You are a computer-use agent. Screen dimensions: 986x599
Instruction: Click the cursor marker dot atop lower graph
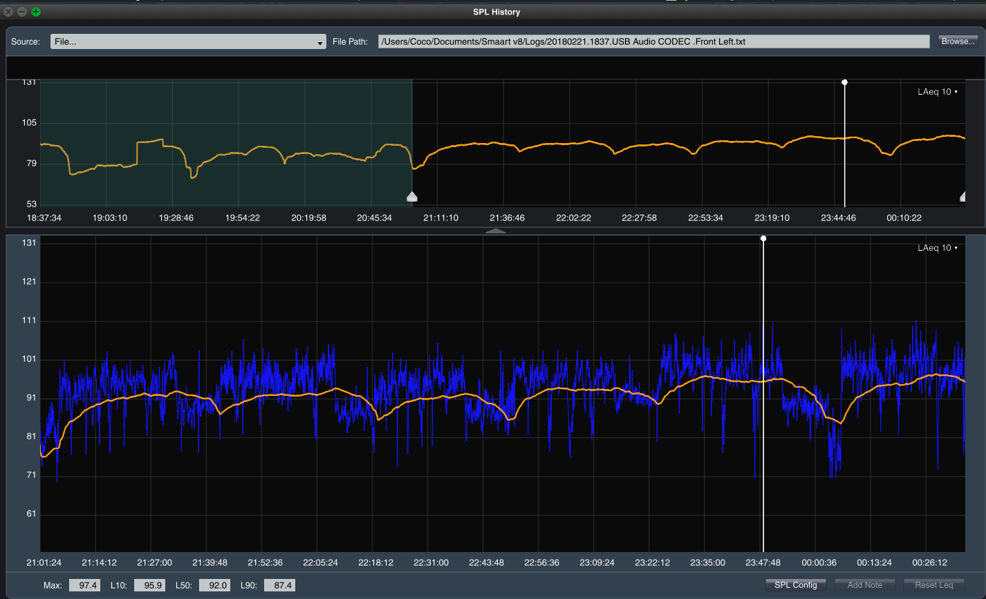tap(763, 238)
